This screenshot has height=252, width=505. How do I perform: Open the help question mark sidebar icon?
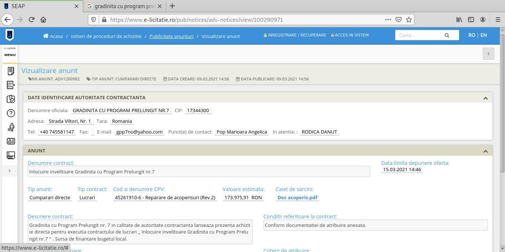[x=11, y=113]
